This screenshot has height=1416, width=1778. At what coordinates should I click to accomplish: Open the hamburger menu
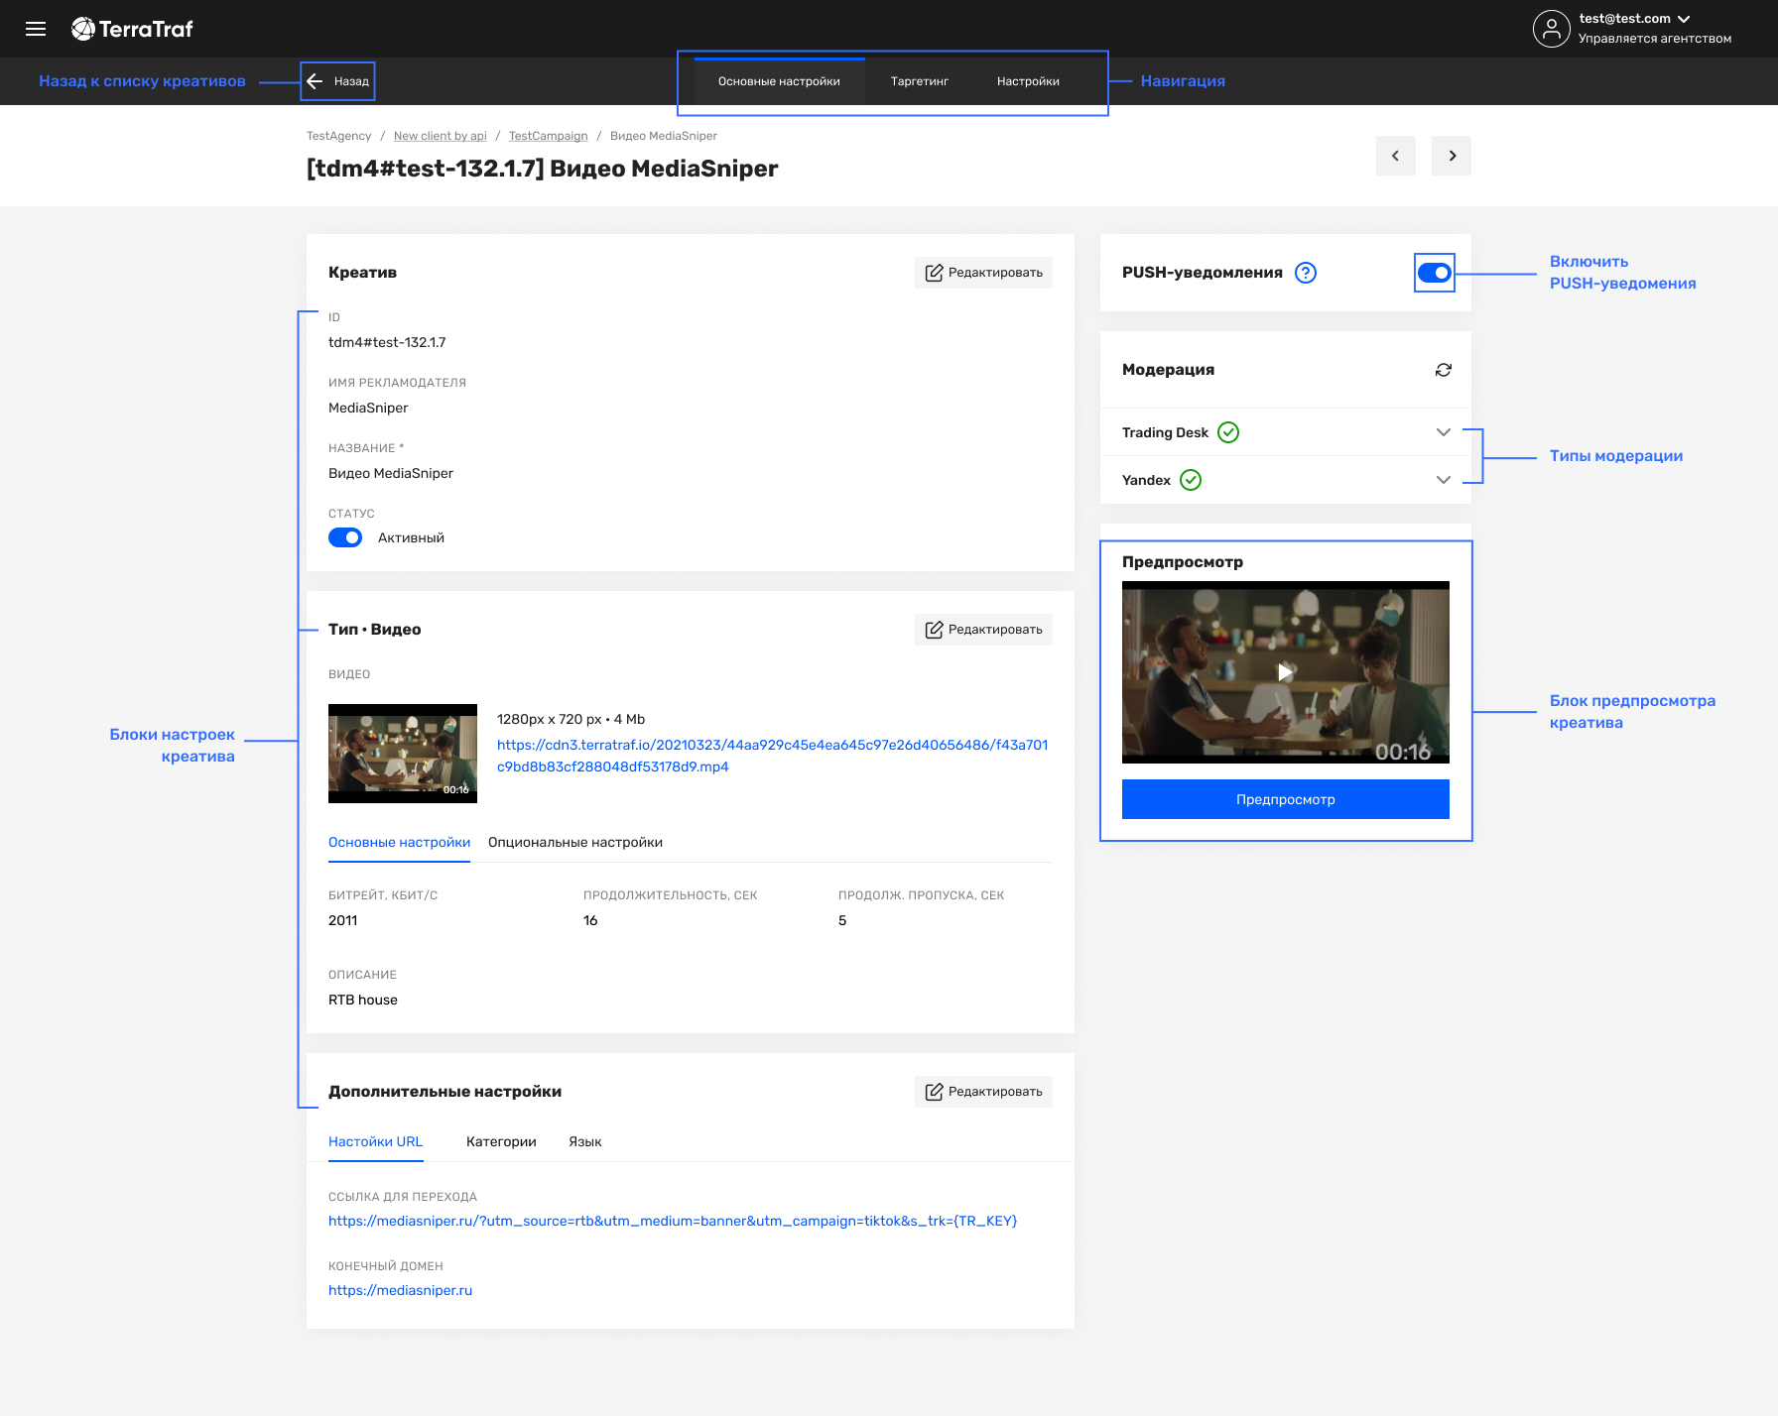pos(36,29)
